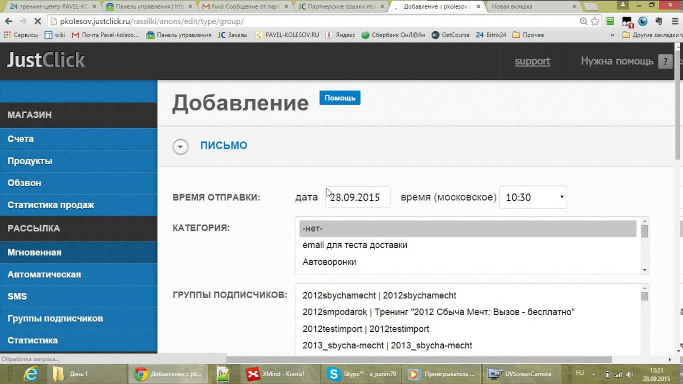683x384 pixels.
Task: Open the PAVEL-KOLESOV.RU bookmark
Action: (x=287, y=35)
